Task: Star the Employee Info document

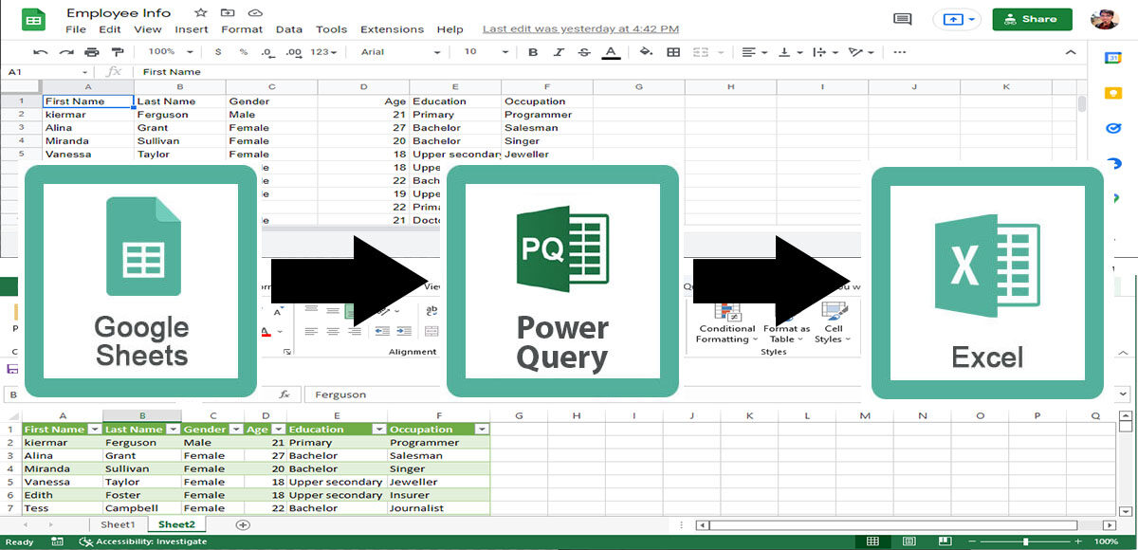Action: pyautogui.click(x=200, y=13)
